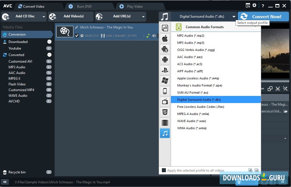
Task: Expand all profile groups plus icon
Action: tap(250, 170)
